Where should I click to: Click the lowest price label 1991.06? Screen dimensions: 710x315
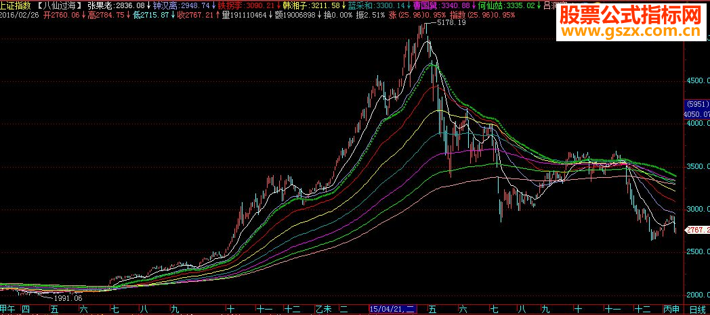click(x=68, y=298)
